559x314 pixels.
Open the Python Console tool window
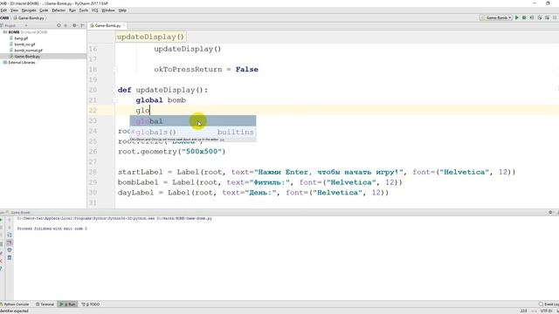tap(15, 304)
